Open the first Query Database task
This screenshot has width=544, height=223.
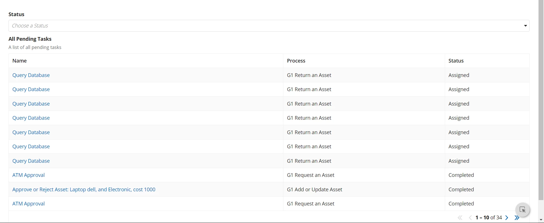point(31,75)
